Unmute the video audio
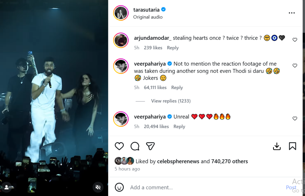305x196 pixels. click(98, 187)
